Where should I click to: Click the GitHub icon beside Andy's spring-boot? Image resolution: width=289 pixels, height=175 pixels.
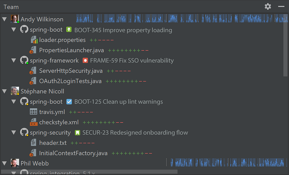pos(24,29)
